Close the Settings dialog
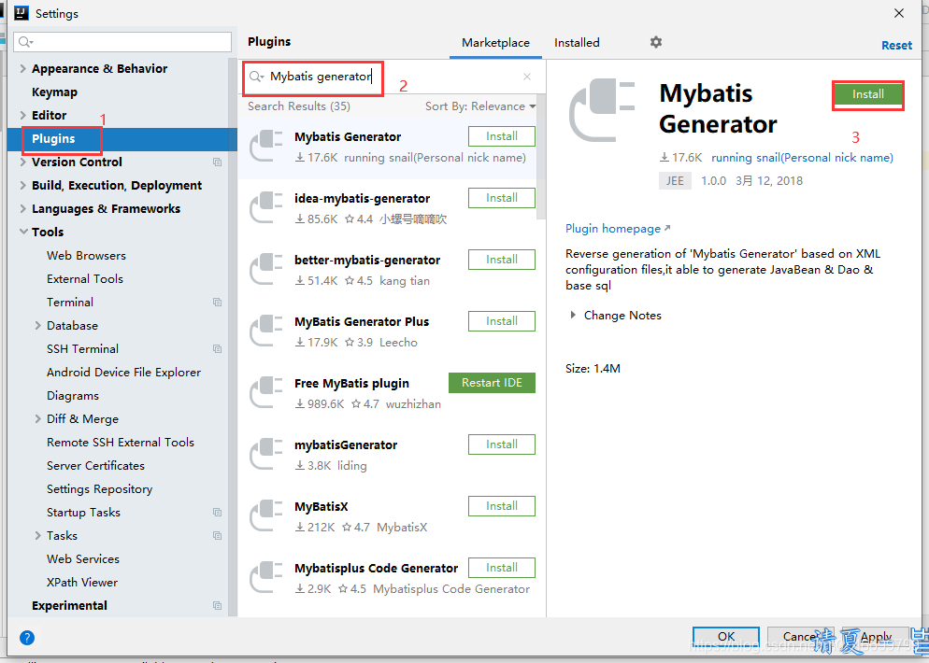929x663 pixels. pyautogui.click(x=899, y=13)
